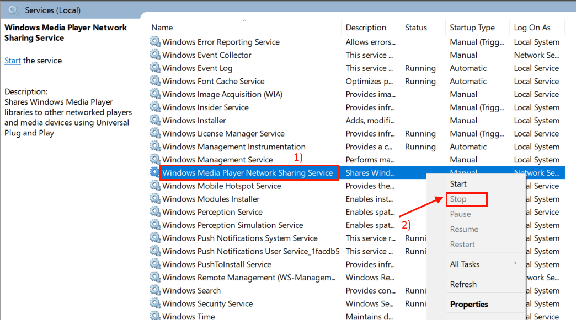Select Windows License Manager Service name
576x320 pixels.
223,133
